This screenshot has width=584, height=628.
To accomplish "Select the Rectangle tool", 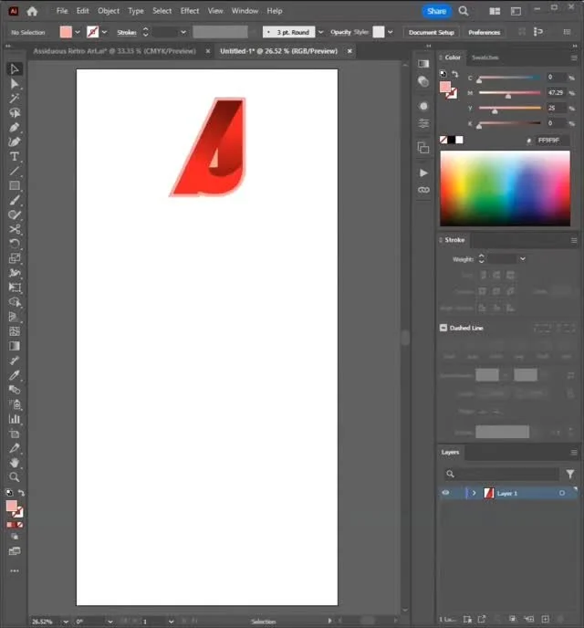I will click(x=15, y=185).
